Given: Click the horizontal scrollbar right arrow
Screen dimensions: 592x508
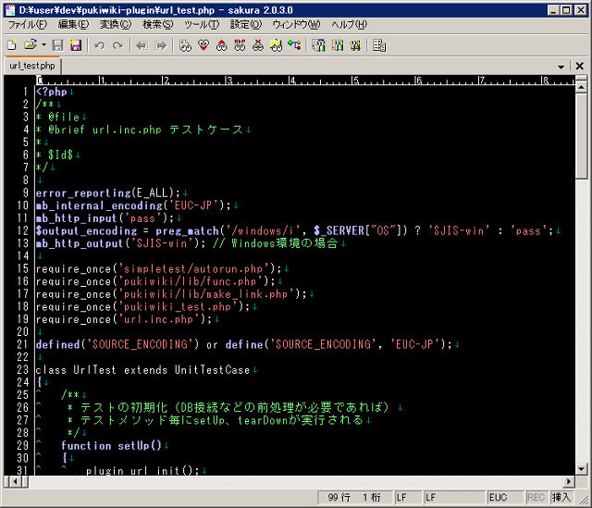Looking at the screenshot, I should pyautogui.click(x=568, y=481).
